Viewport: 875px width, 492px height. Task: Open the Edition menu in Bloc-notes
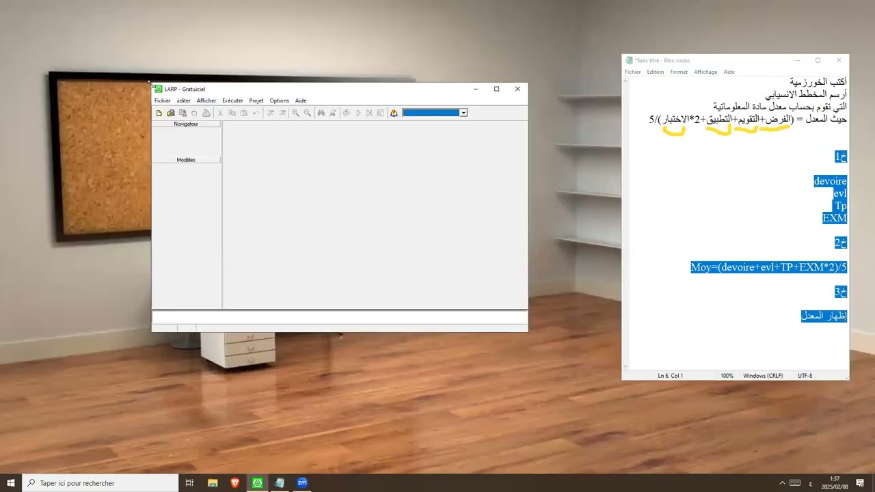coord(656,72)
